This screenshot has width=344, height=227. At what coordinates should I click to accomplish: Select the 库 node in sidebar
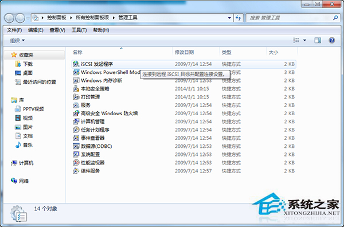21,100
